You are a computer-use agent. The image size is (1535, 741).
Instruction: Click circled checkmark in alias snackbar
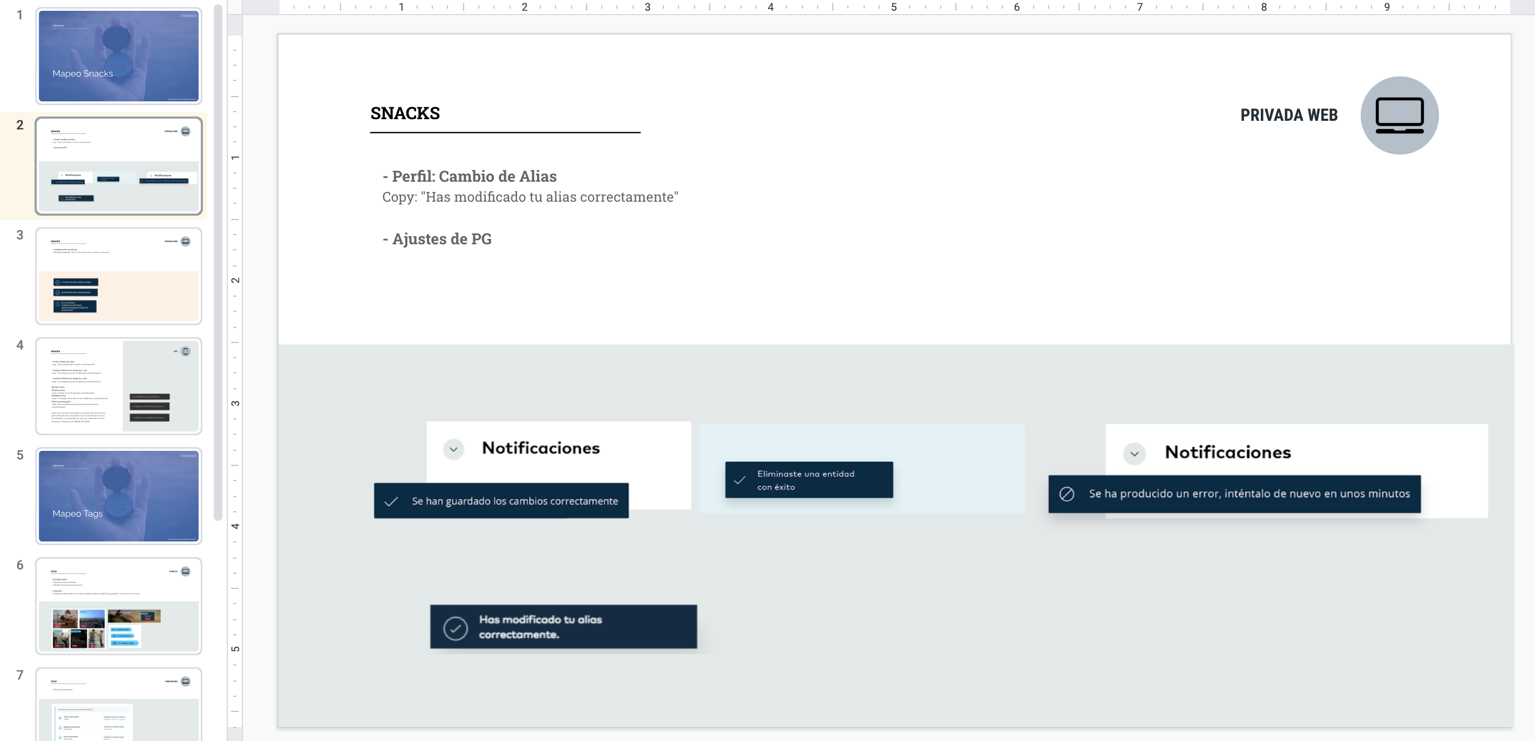tap(455, 628)
